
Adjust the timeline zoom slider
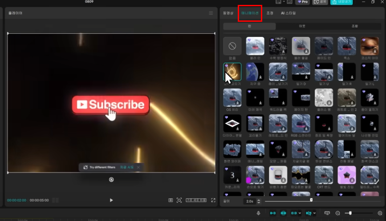350,213
